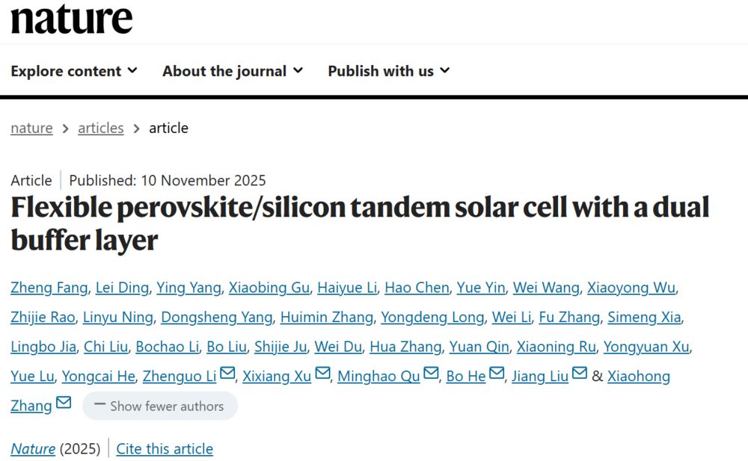The height and width of the screenshot is (461, 748).
Task: Click author Yongcai He name
Action: coord(98,376)
